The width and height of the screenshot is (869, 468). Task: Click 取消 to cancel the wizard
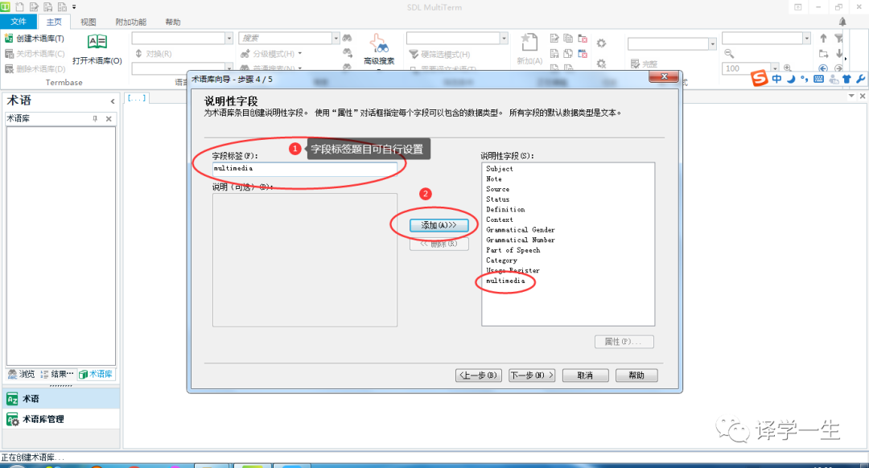point(585,376)
